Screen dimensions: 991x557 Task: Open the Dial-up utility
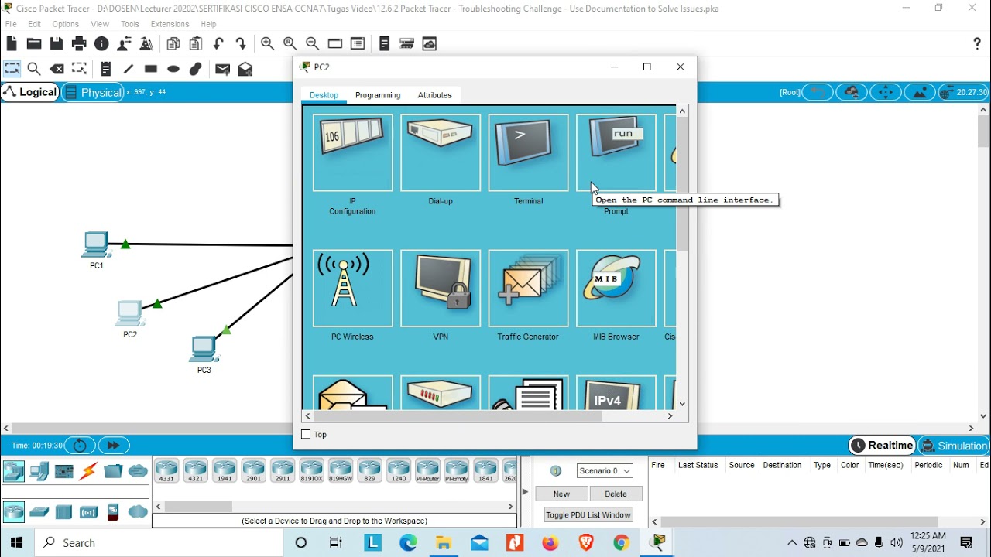[x=441, y=152]
